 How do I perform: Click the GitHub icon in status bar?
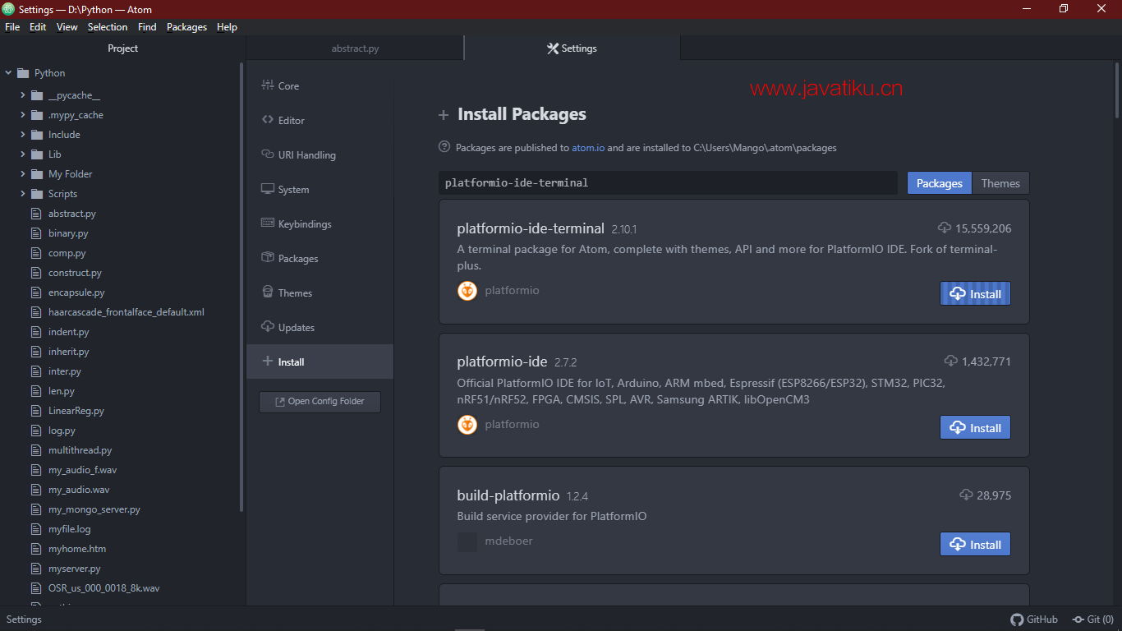1017,619
